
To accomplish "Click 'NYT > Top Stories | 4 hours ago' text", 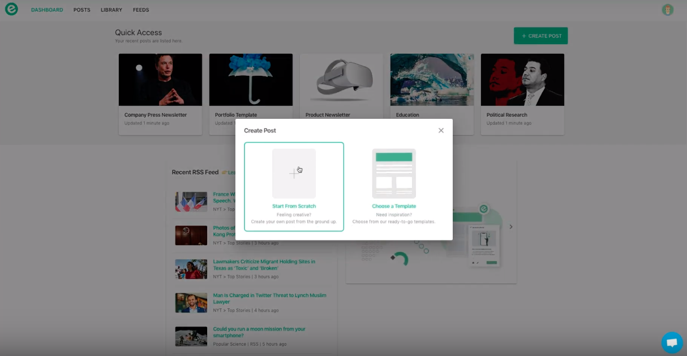I will point(246,310).
